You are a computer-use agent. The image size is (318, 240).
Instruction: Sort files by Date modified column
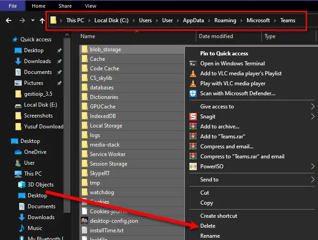216,36
